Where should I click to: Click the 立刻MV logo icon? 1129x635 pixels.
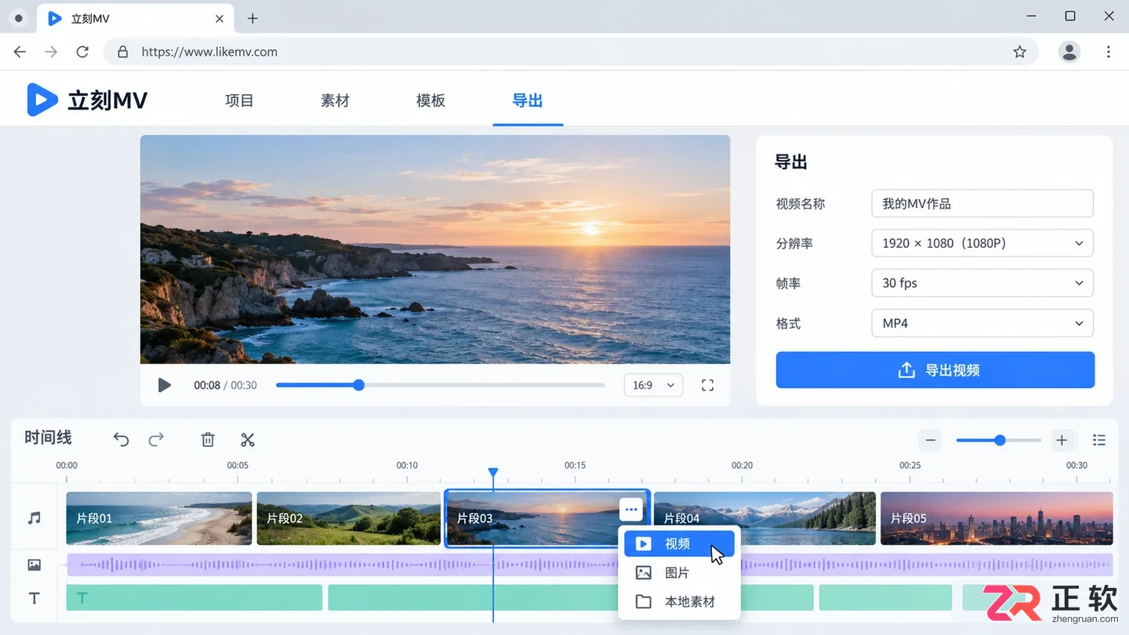[x=42, y=100]
